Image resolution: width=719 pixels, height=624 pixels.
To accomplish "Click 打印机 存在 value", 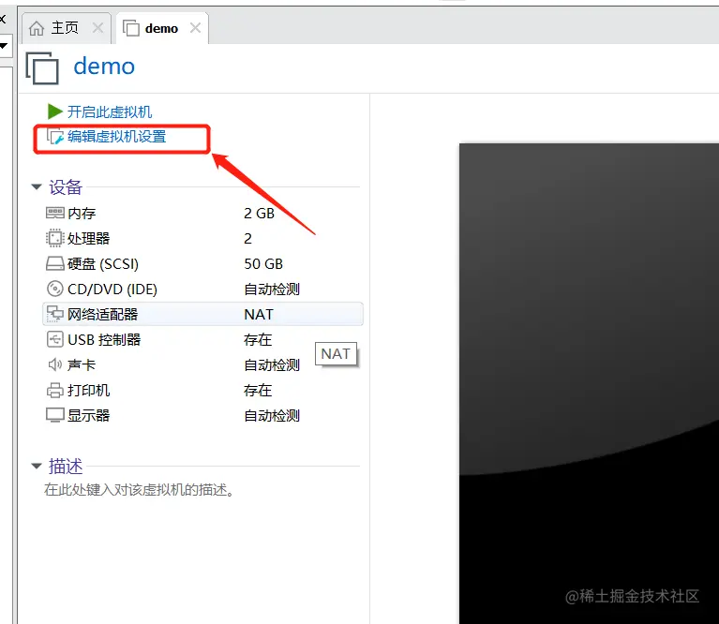I will click(258, 391).
